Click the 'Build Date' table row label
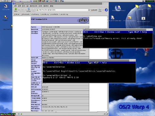 point(34,29)
